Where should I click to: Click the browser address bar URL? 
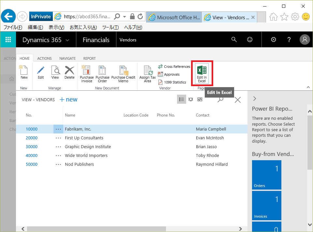pos(87,16)
